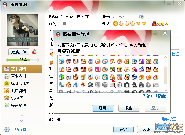Select the grey open book icon
Screen dimensions: 185x135
coord(156,85)
